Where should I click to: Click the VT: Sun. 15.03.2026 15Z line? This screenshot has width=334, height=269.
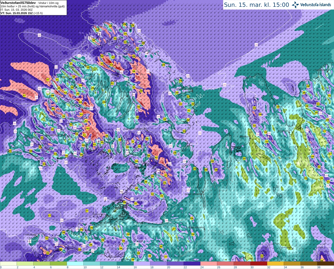[x=21, y=13]
